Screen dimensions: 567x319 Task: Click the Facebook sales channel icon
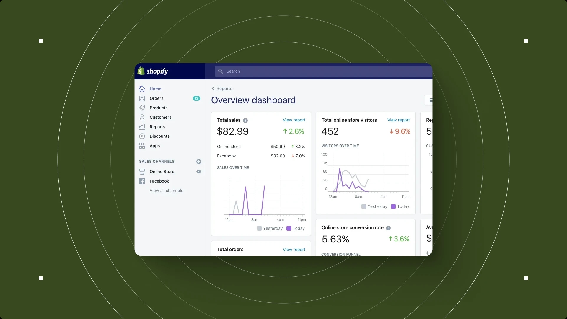(142, 181)
